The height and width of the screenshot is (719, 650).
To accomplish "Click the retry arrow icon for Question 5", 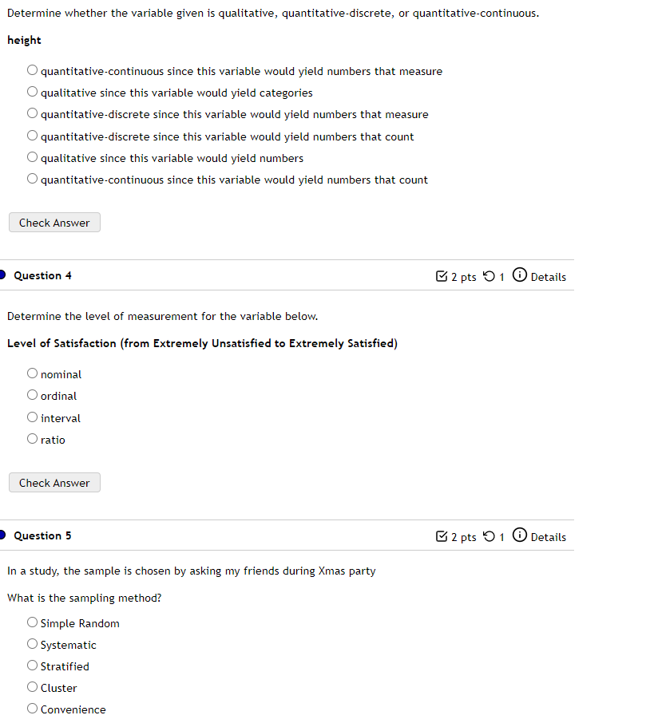I will (489, 536).
